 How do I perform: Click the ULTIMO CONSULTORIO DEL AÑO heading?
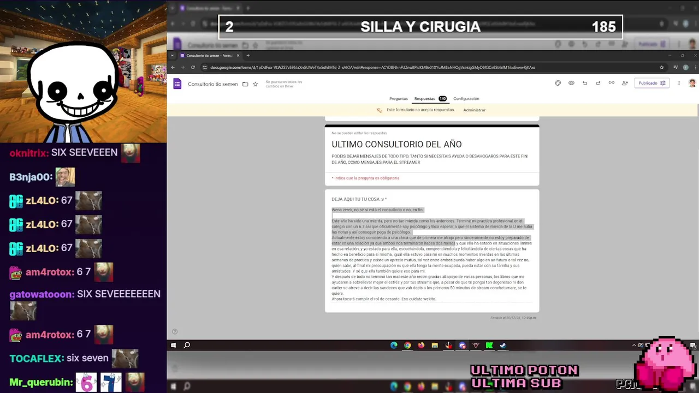(x=396, y=144)
